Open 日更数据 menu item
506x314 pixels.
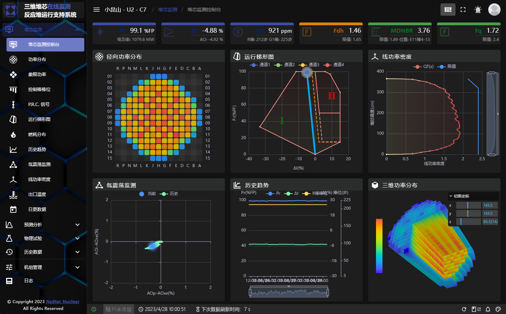(45, 209)
